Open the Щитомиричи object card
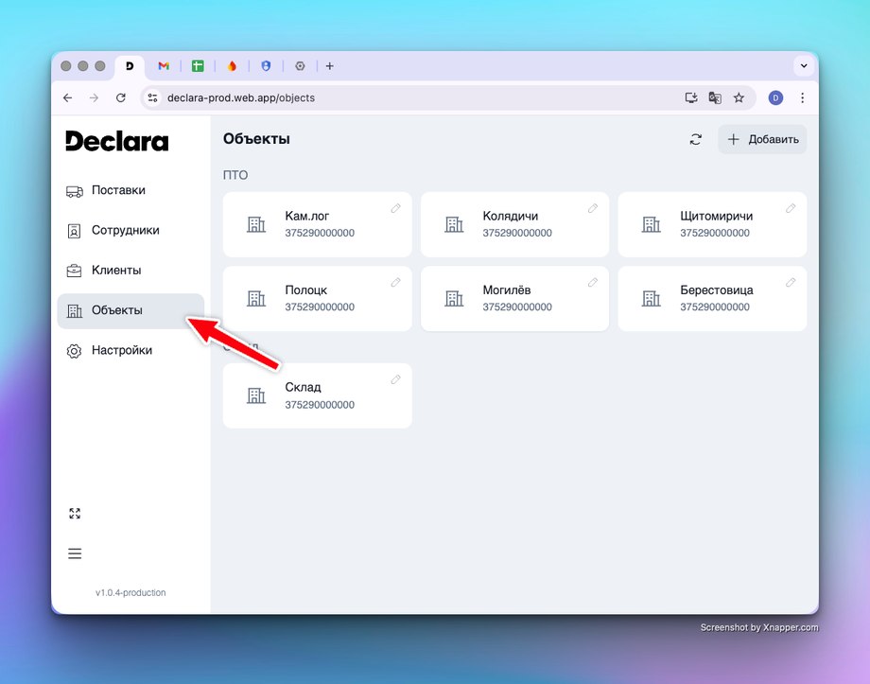870x684 pixels. coord(712,224)
